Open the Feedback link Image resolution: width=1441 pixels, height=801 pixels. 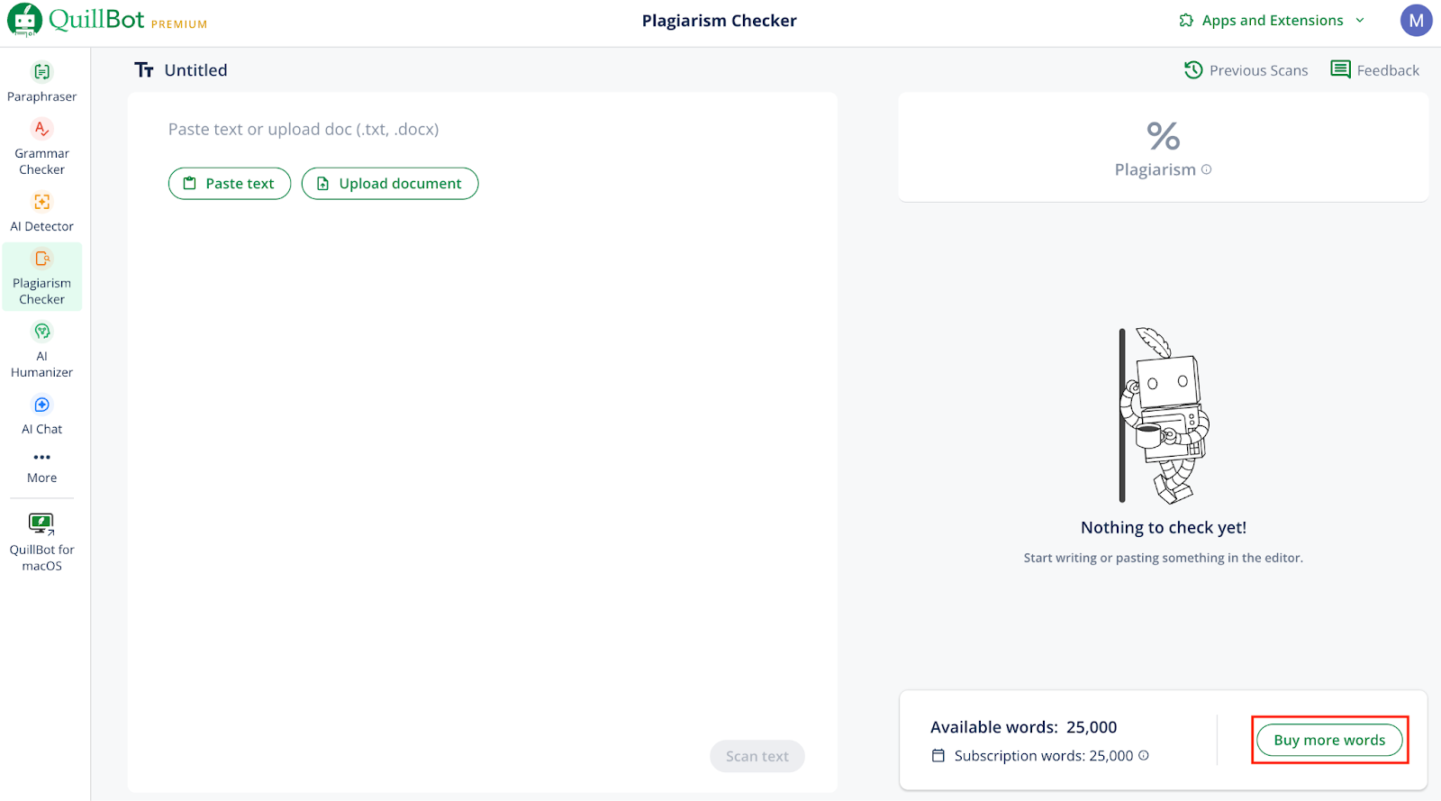click(1374, 70)
